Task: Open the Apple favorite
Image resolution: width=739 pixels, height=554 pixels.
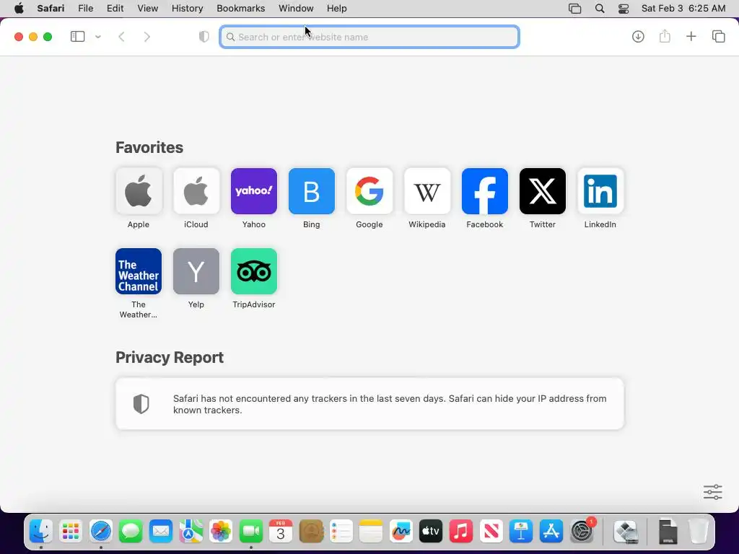Action: pyautogui.click(x=139, y=191)
